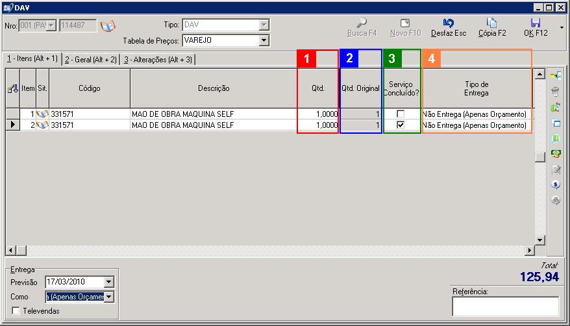Screen dimensions: 570x326
Task: Open the Previsão date dropdown
Action: 108,282
